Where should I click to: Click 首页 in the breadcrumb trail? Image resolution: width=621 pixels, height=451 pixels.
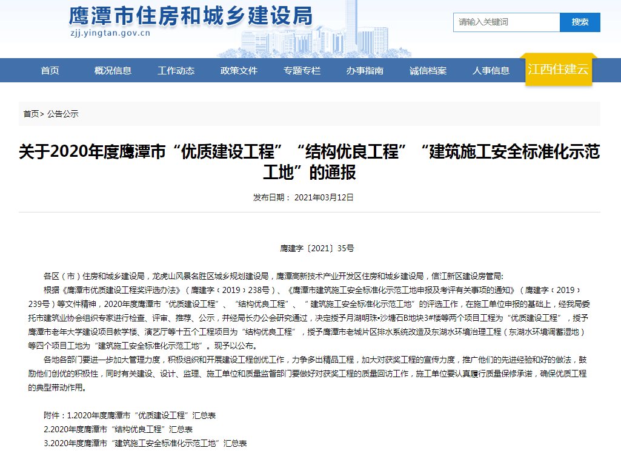31,114
